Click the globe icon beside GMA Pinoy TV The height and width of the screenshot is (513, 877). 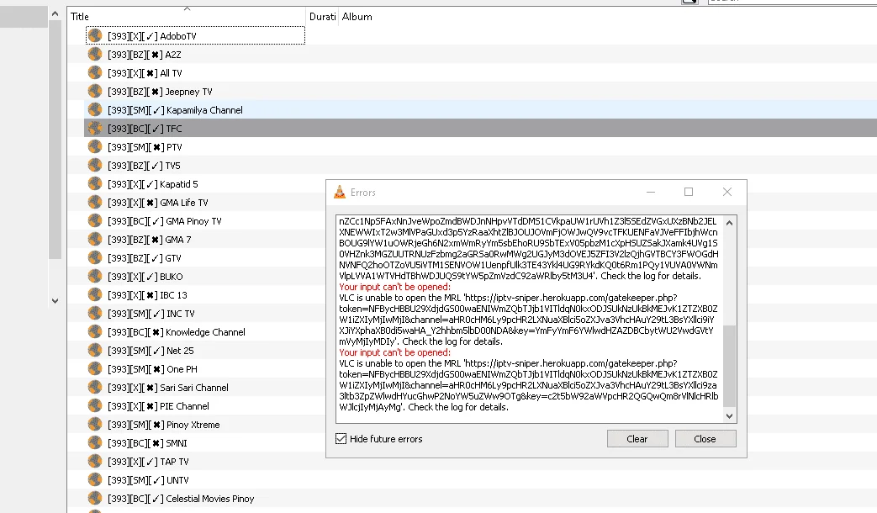pyautogui.click(x=95, y=220)
